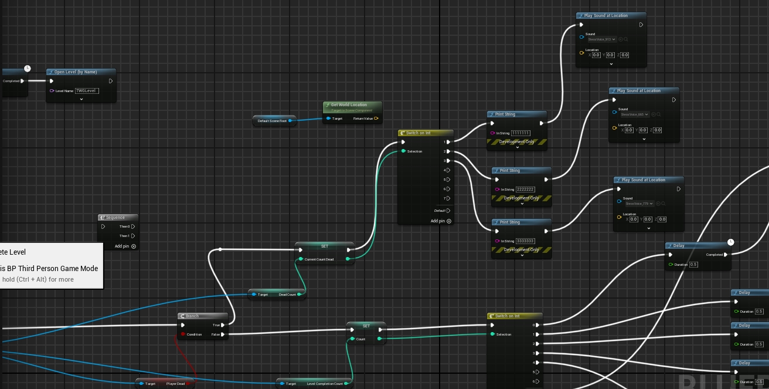
Task: Click Location X field on SteosVoice_913 node
Action: coord(596,55)
